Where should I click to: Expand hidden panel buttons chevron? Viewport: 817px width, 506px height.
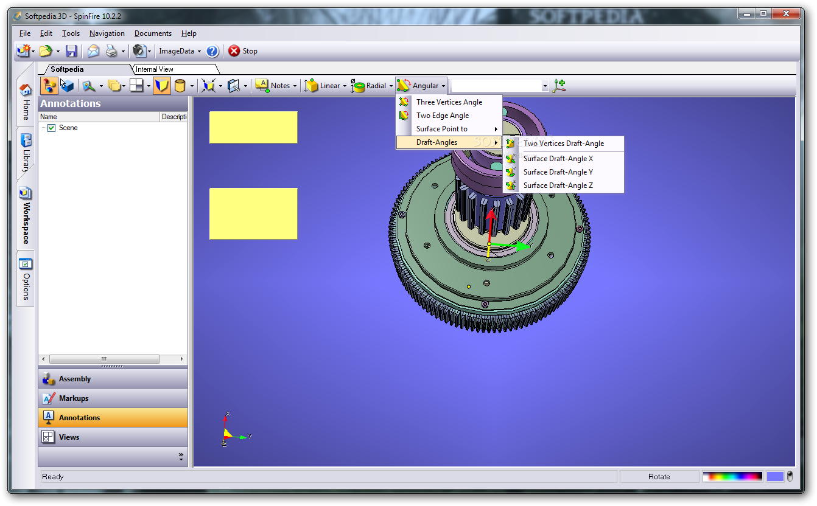click(x=181, y=456)
